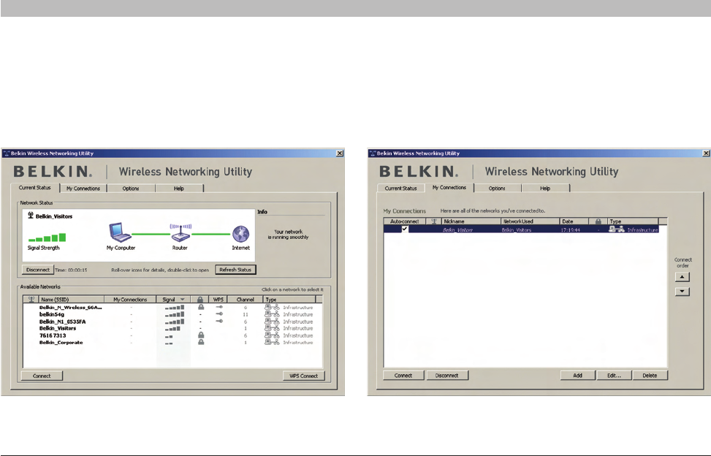This screenshot has height=456, width=711.
Task: Select the 7616 7313 network
Action: click(172, 335)
